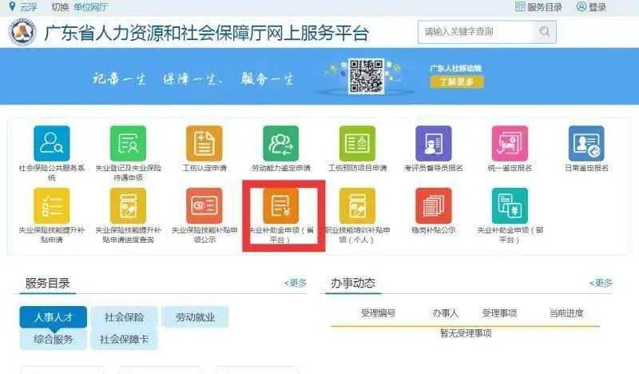Switch to 劳动就业 tab
The image size is (639, 374).
pyautogui.click(x=195, y=317)
